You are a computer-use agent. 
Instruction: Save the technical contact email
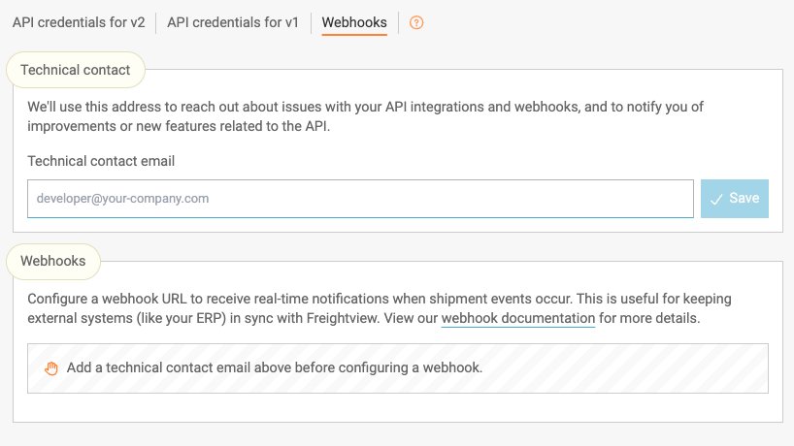point(735,199)
